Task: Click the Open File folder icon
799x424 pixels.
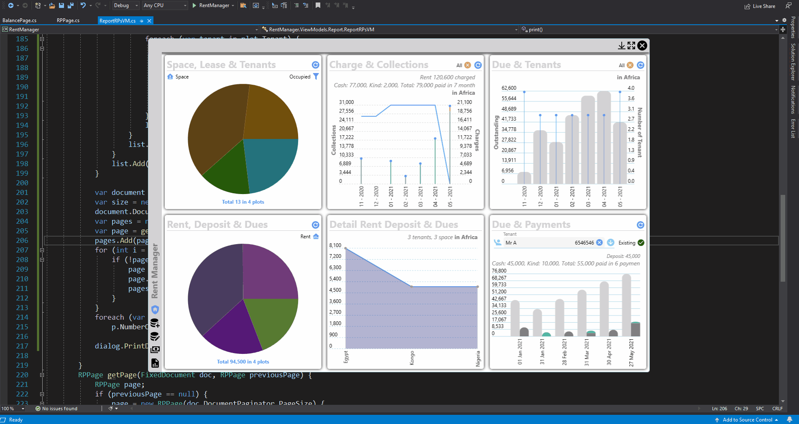Action: tap(52, 5)
